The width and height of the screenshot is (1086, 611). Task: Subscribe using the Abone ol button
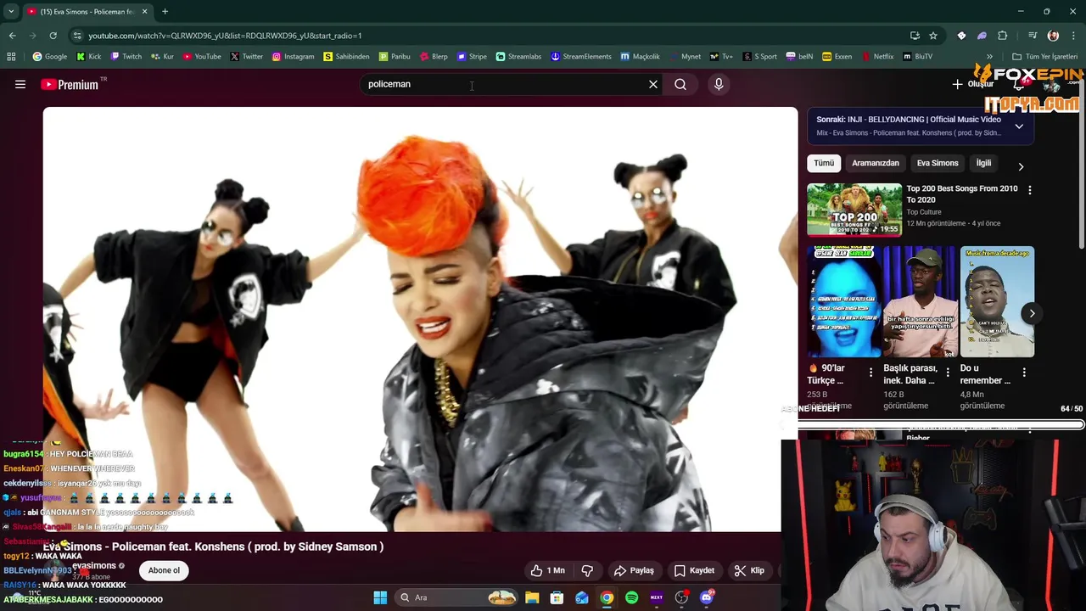pos(164,570)
